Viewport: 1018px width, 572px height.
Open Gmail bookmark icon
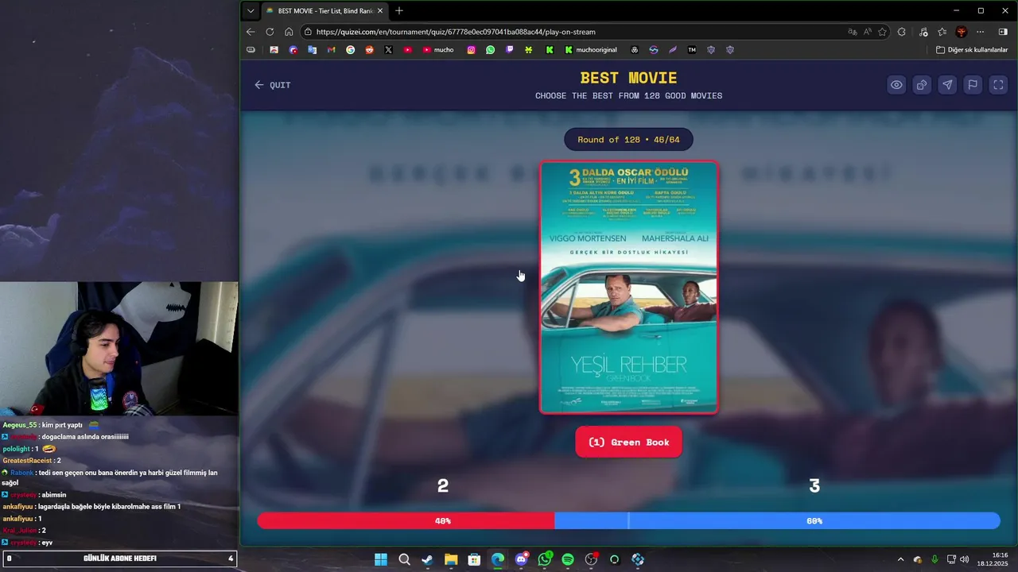click(331, 49)
